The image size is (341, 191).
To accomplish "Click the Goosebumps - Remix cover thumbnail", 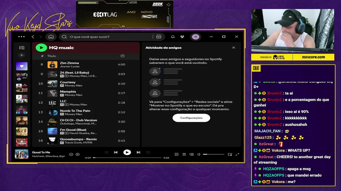I will click(x=52, y=141).
